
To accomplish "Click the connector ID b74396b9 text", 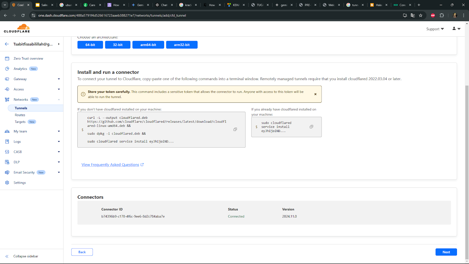I will point(133,216).
